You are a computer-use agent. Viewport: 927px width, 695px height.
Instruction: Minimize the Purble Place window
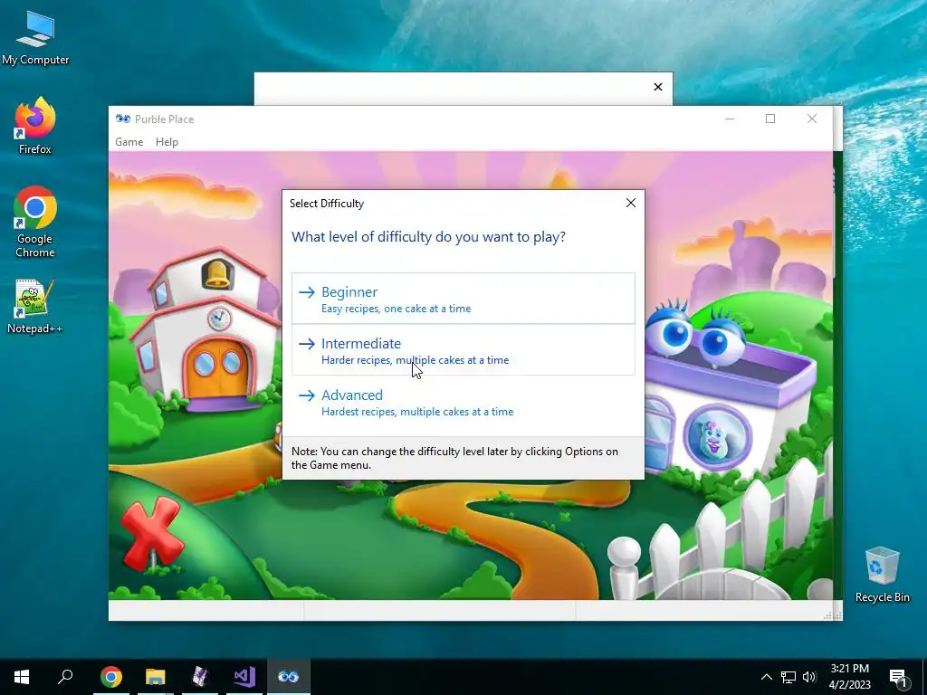click(x=731, y=119)
